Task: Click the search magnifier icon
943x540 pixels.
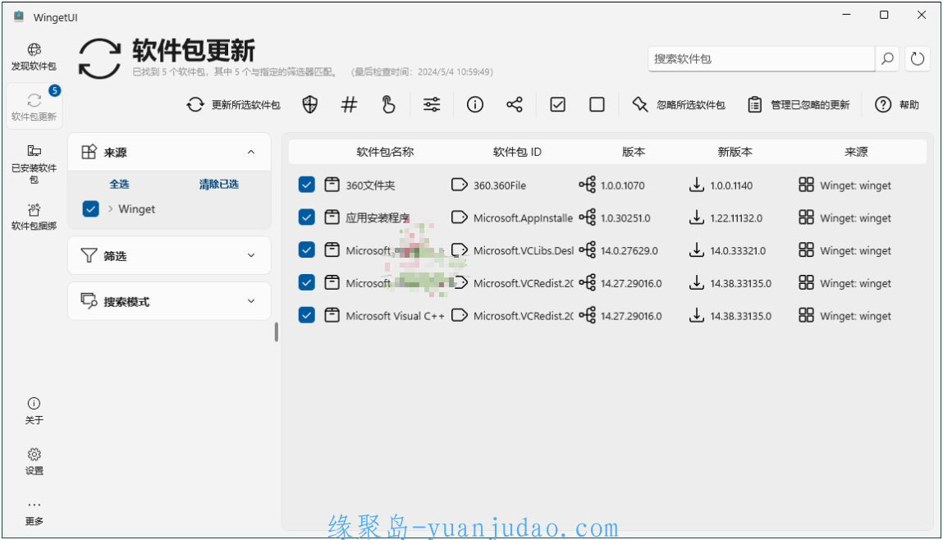Action: [x=887, y=59]
